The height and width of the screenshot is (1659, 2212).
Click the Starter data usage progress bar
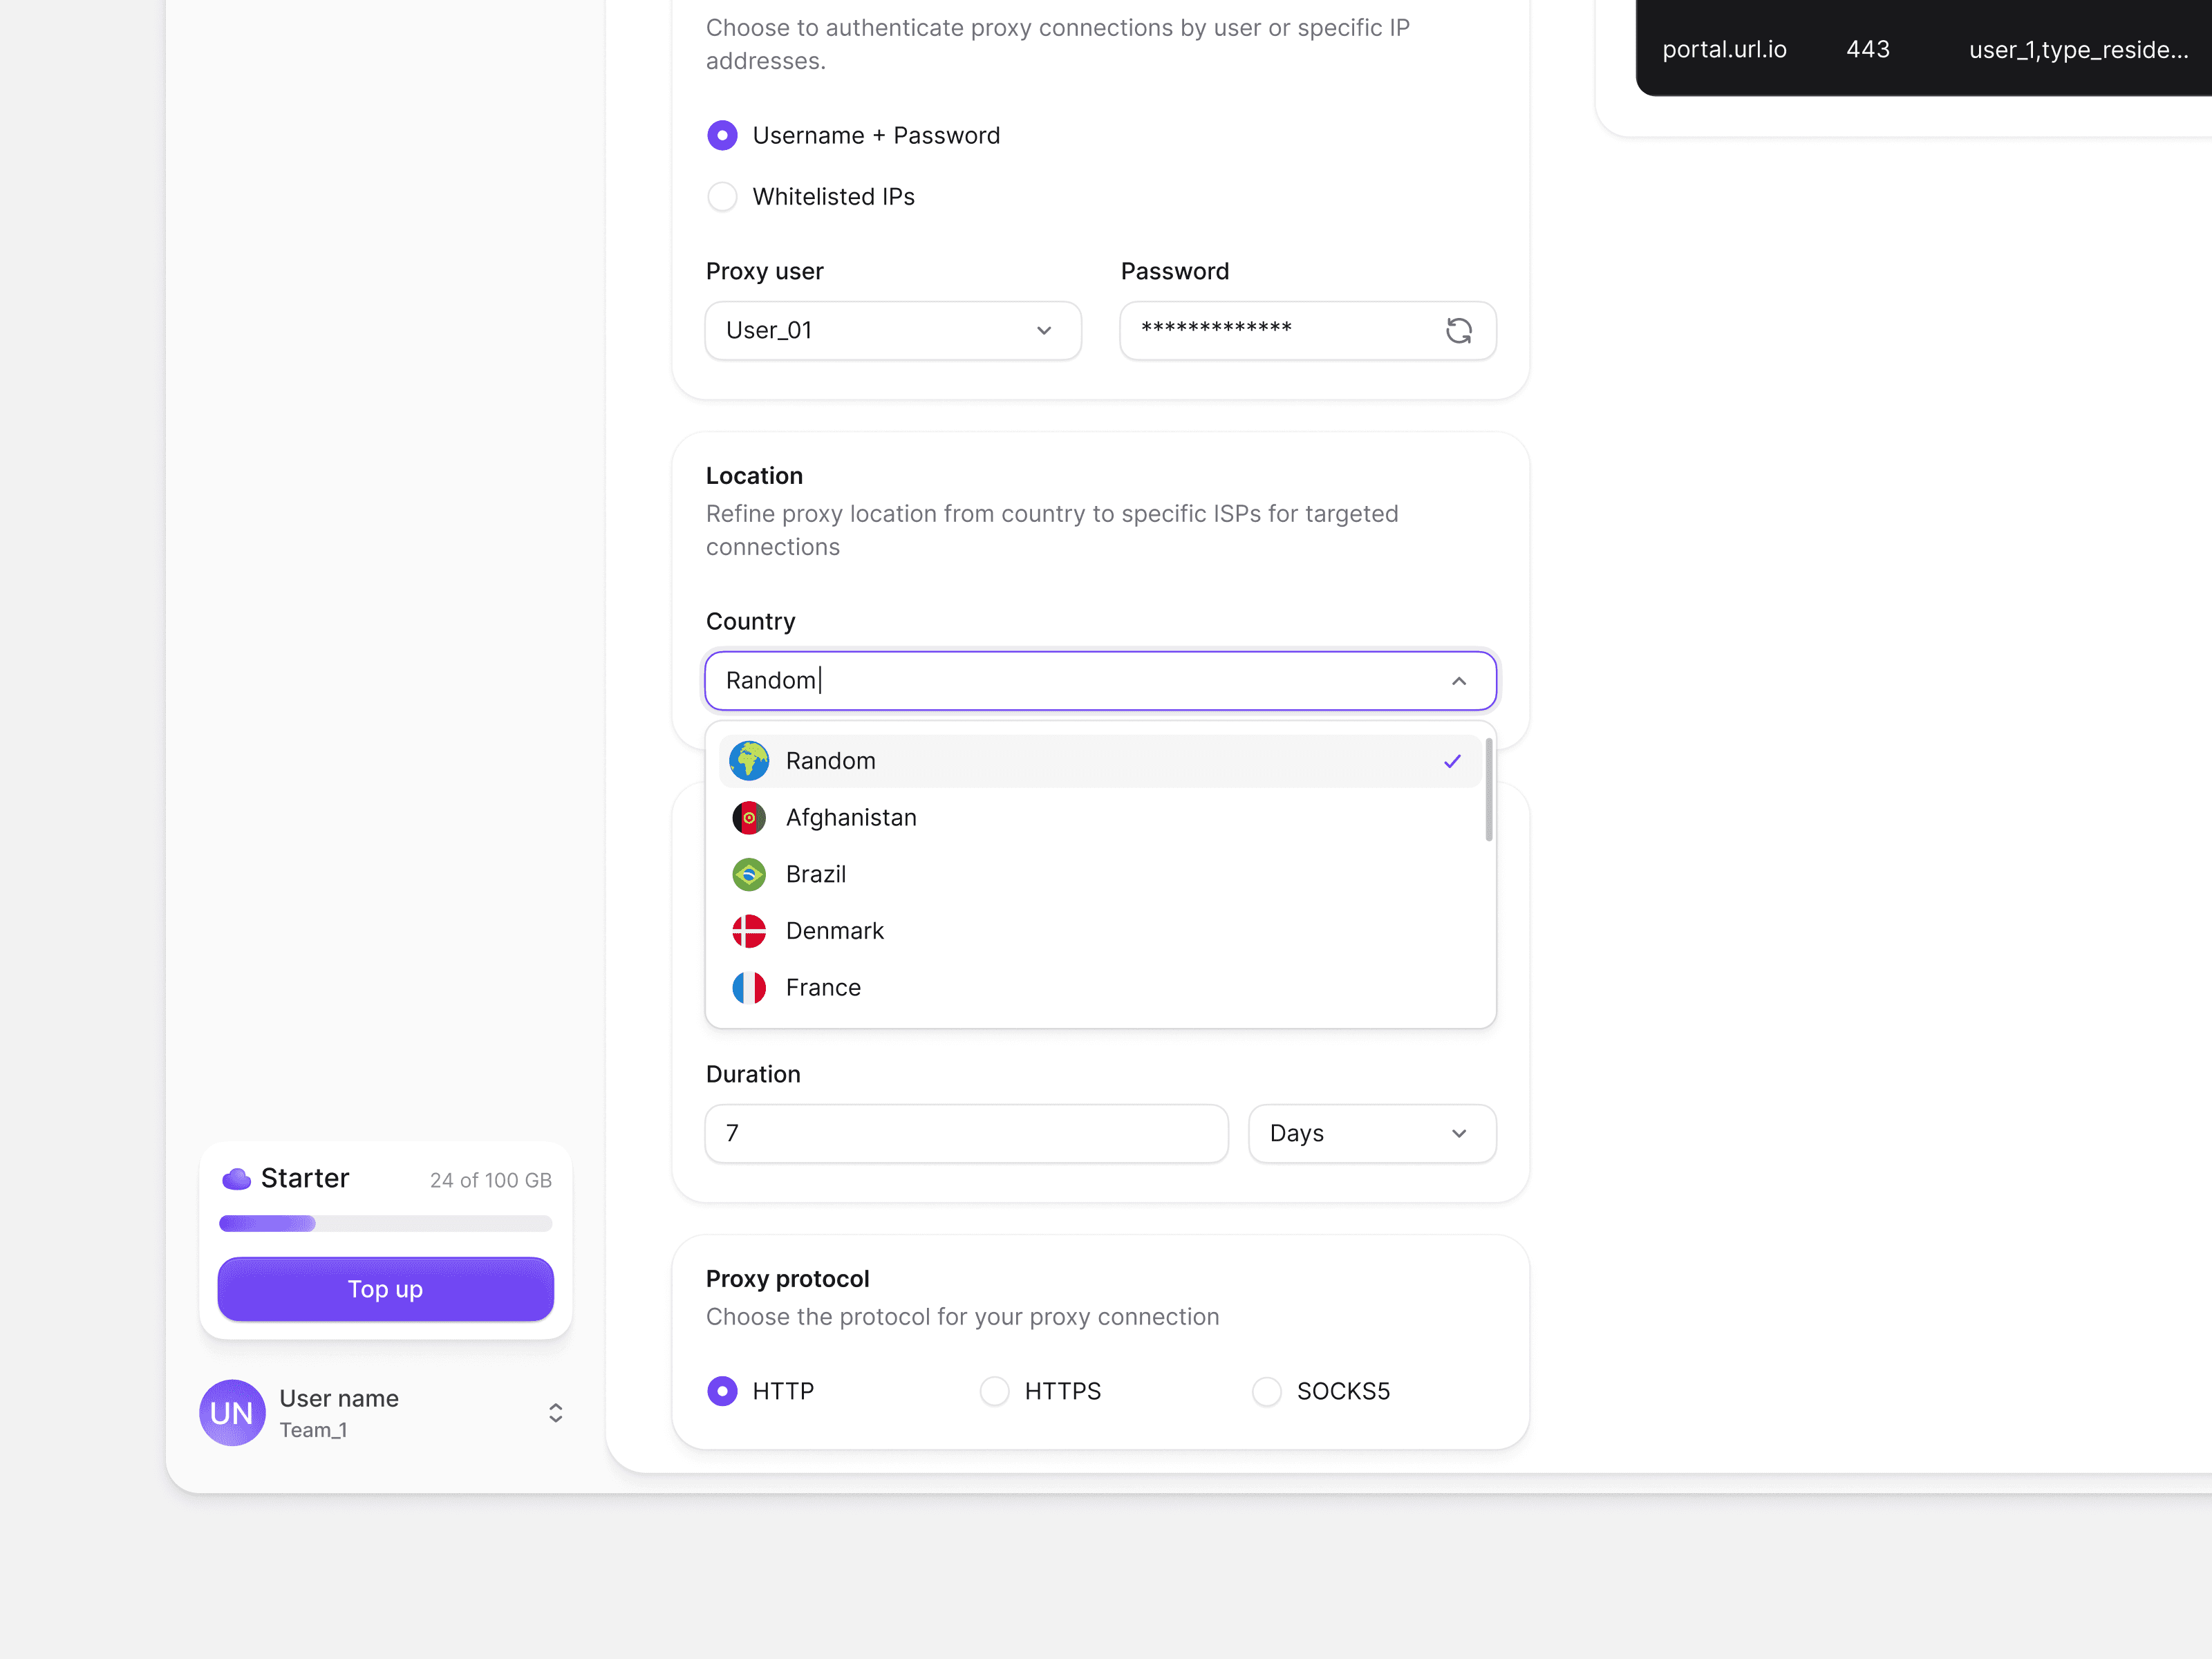385,1223
